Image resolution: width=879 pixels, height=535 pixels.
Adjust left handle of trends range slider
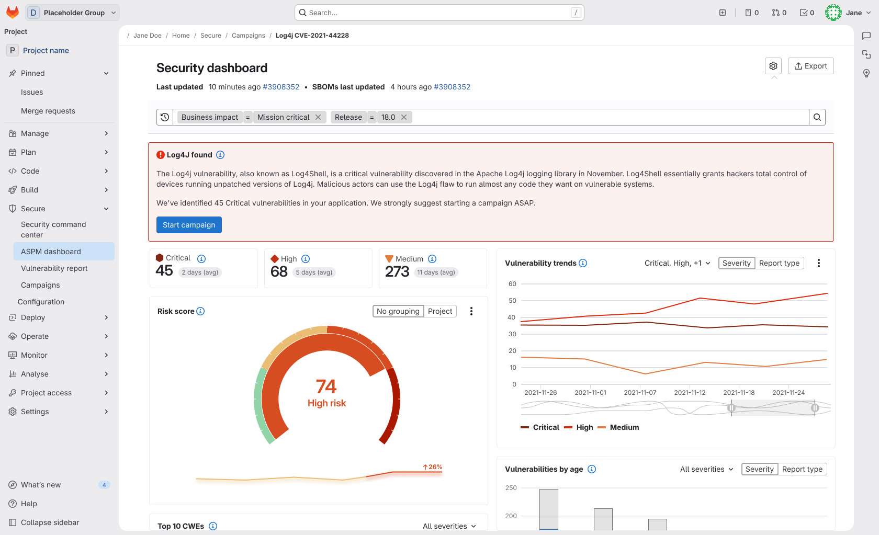(731, 408)
